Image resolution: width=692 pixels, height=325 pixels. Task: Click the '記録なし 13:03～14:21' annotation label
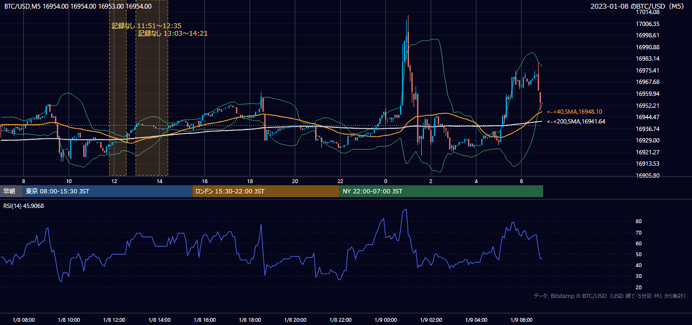click(x=173, y=33)
